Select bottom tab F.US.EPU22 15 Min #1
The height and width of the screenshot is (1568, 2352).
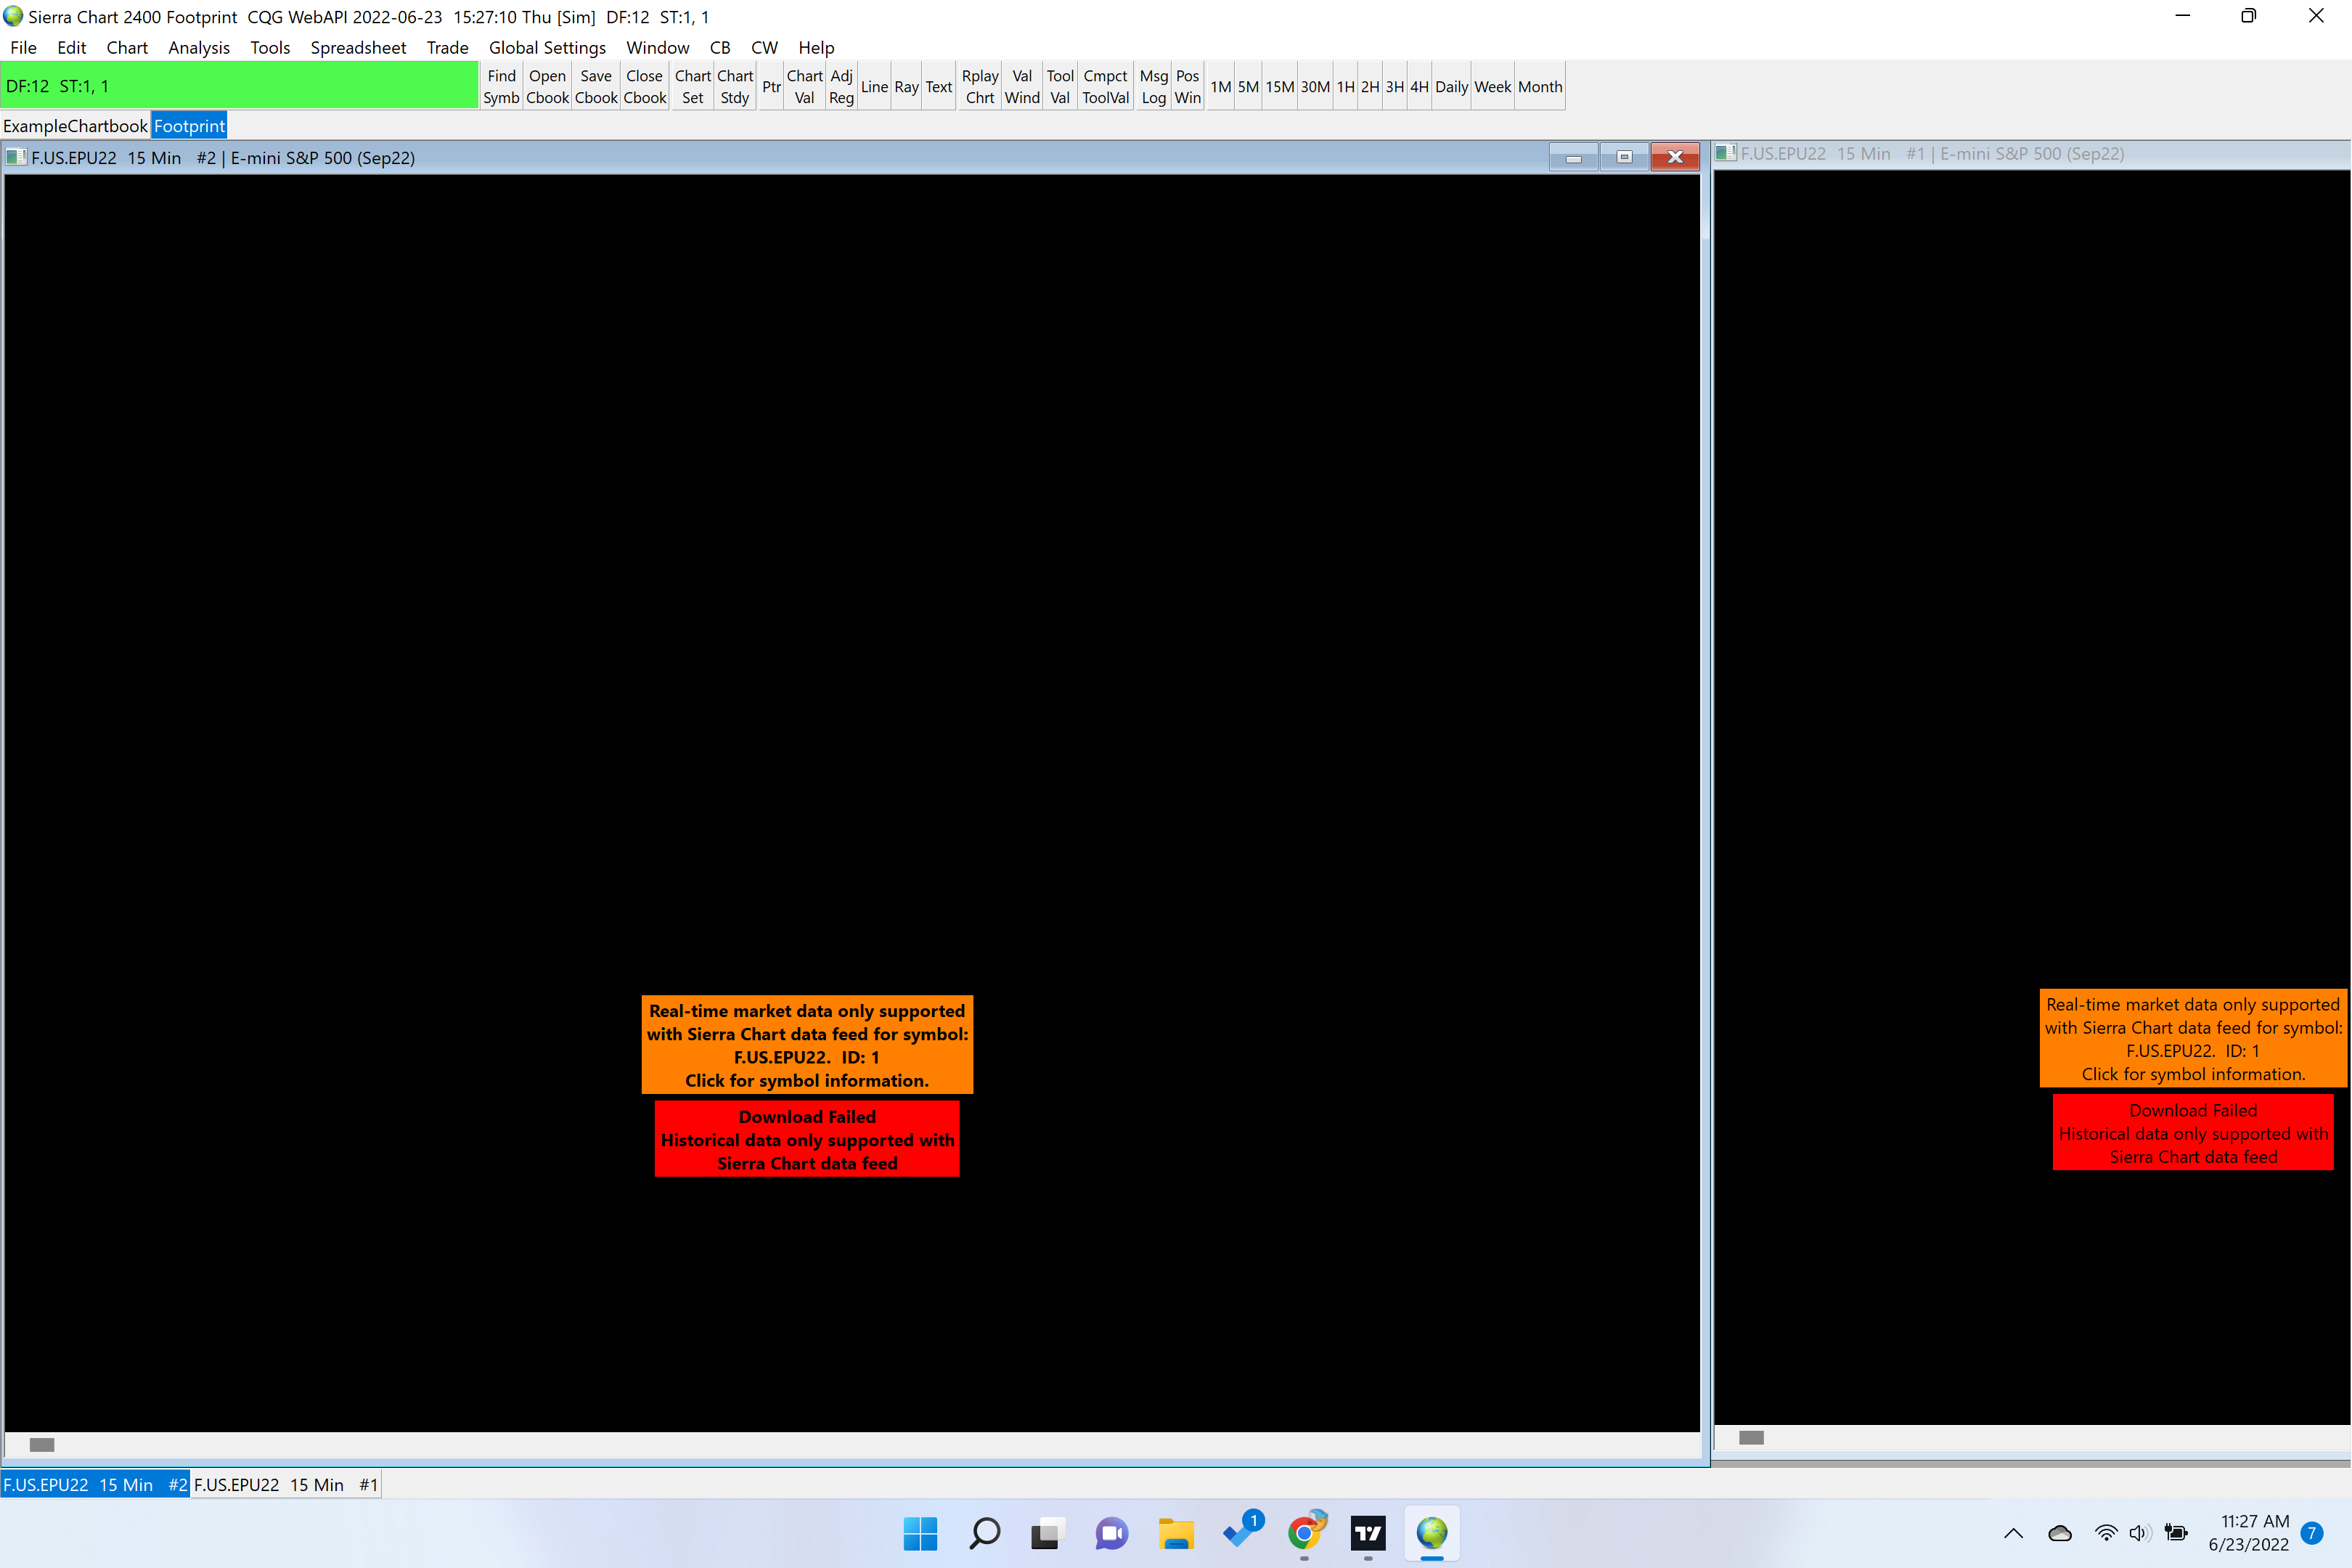tap(286, 1484)
